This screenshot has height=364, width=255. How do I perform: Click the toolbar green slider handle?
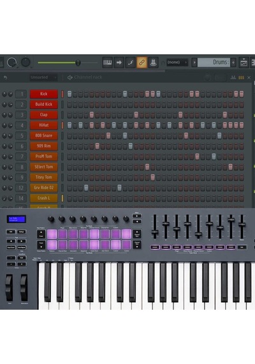pos(78,63)
